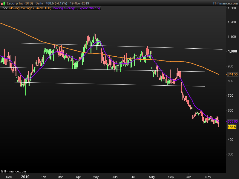The height and width of the screenshot is (179, 239).
Task: Click the yellow 488.5 current price tag
Action: point(232,127)
